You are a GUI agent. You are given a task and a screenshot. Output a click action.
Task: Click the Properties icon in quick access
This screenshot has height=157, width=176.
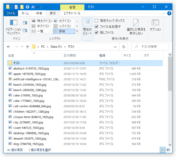pyautogui.click(x=16, y=7)
